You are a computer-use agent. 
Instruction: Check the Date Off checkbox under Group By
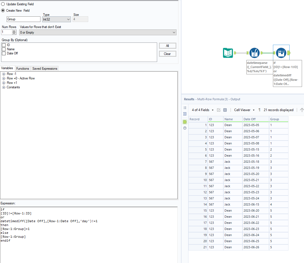click(x=3, y=53)
